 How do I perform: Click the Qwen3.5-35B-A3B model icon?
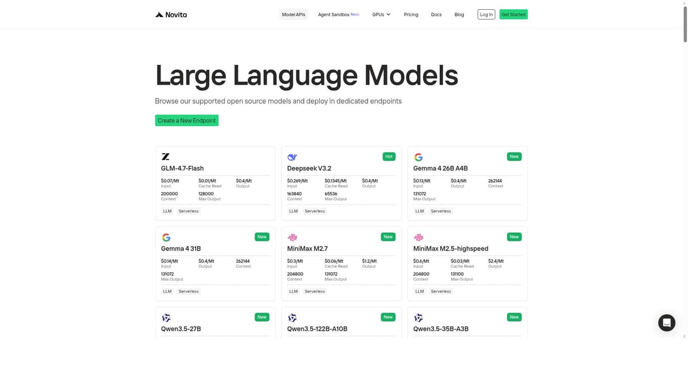(x=418, y=317)
